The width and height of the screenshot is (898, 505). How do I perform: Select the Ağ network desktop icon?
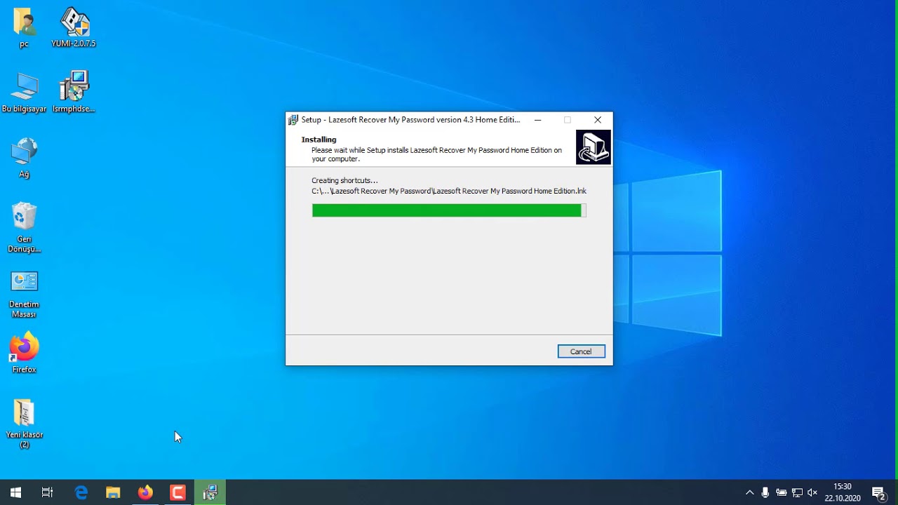[24, 158]
